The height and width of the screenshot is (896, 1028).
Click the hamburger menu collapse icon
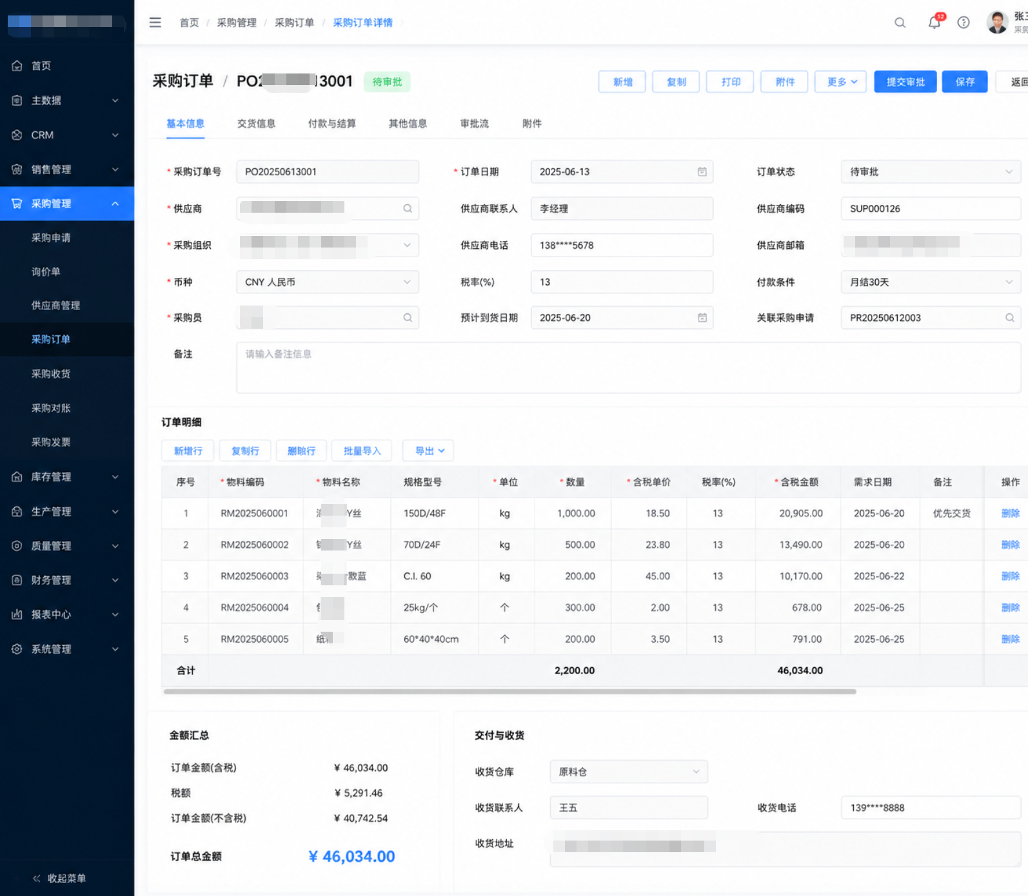point(155,23)
